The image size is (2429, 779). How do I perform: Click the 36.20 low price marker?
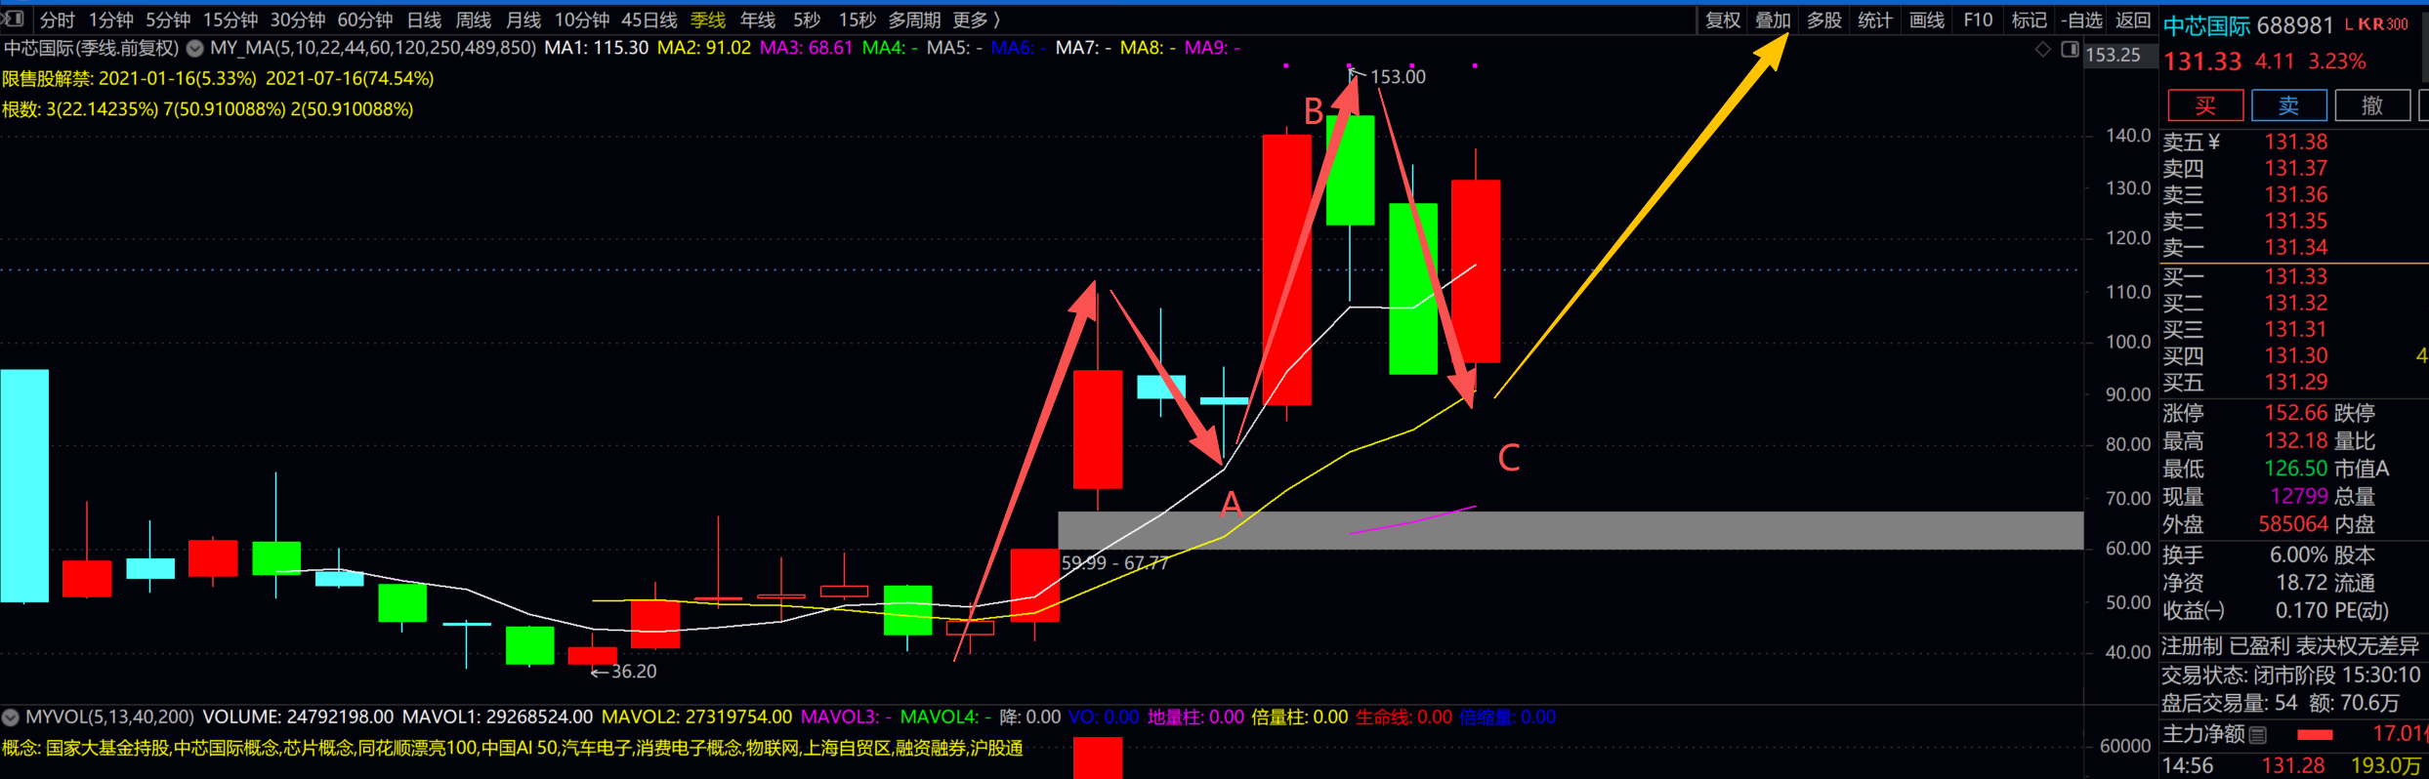[634, 672]
